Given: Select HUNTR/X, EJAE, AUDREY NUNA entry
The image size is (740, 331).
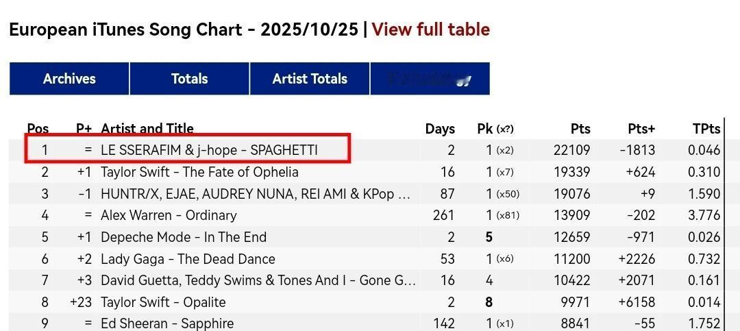Looking at the screenshot, I should 255,194.
